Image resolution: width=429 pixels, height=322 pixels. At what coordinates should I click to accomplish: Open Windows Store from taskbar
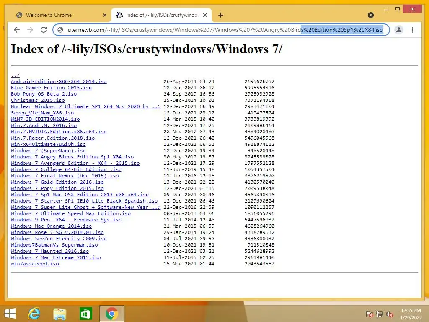(85, 314)
